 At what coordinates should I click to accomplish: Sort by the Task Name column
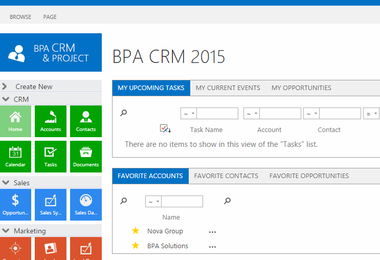(x=206, y=130)
